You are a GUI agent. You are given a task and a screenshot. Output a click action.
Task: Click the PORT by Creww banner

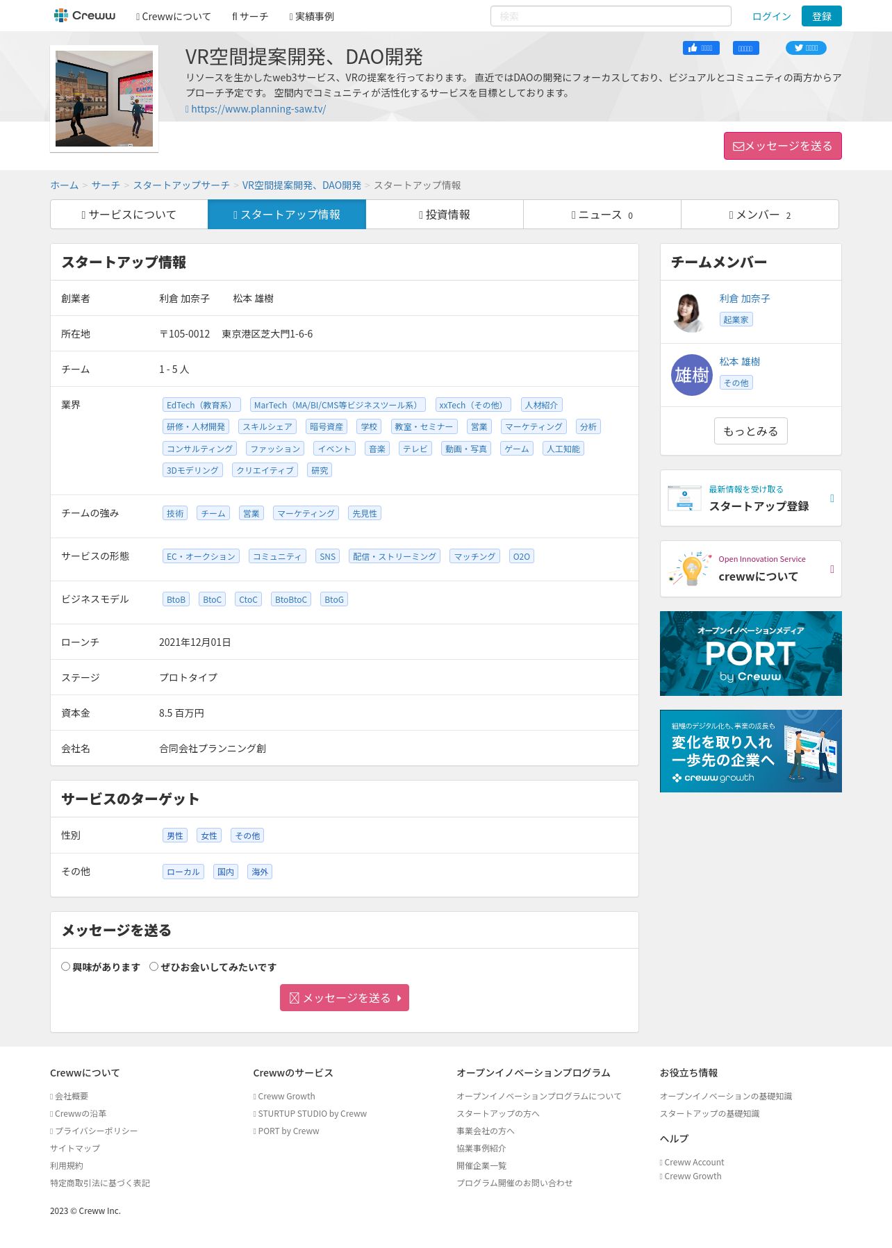pyautogui.click(x=751, y=654)
